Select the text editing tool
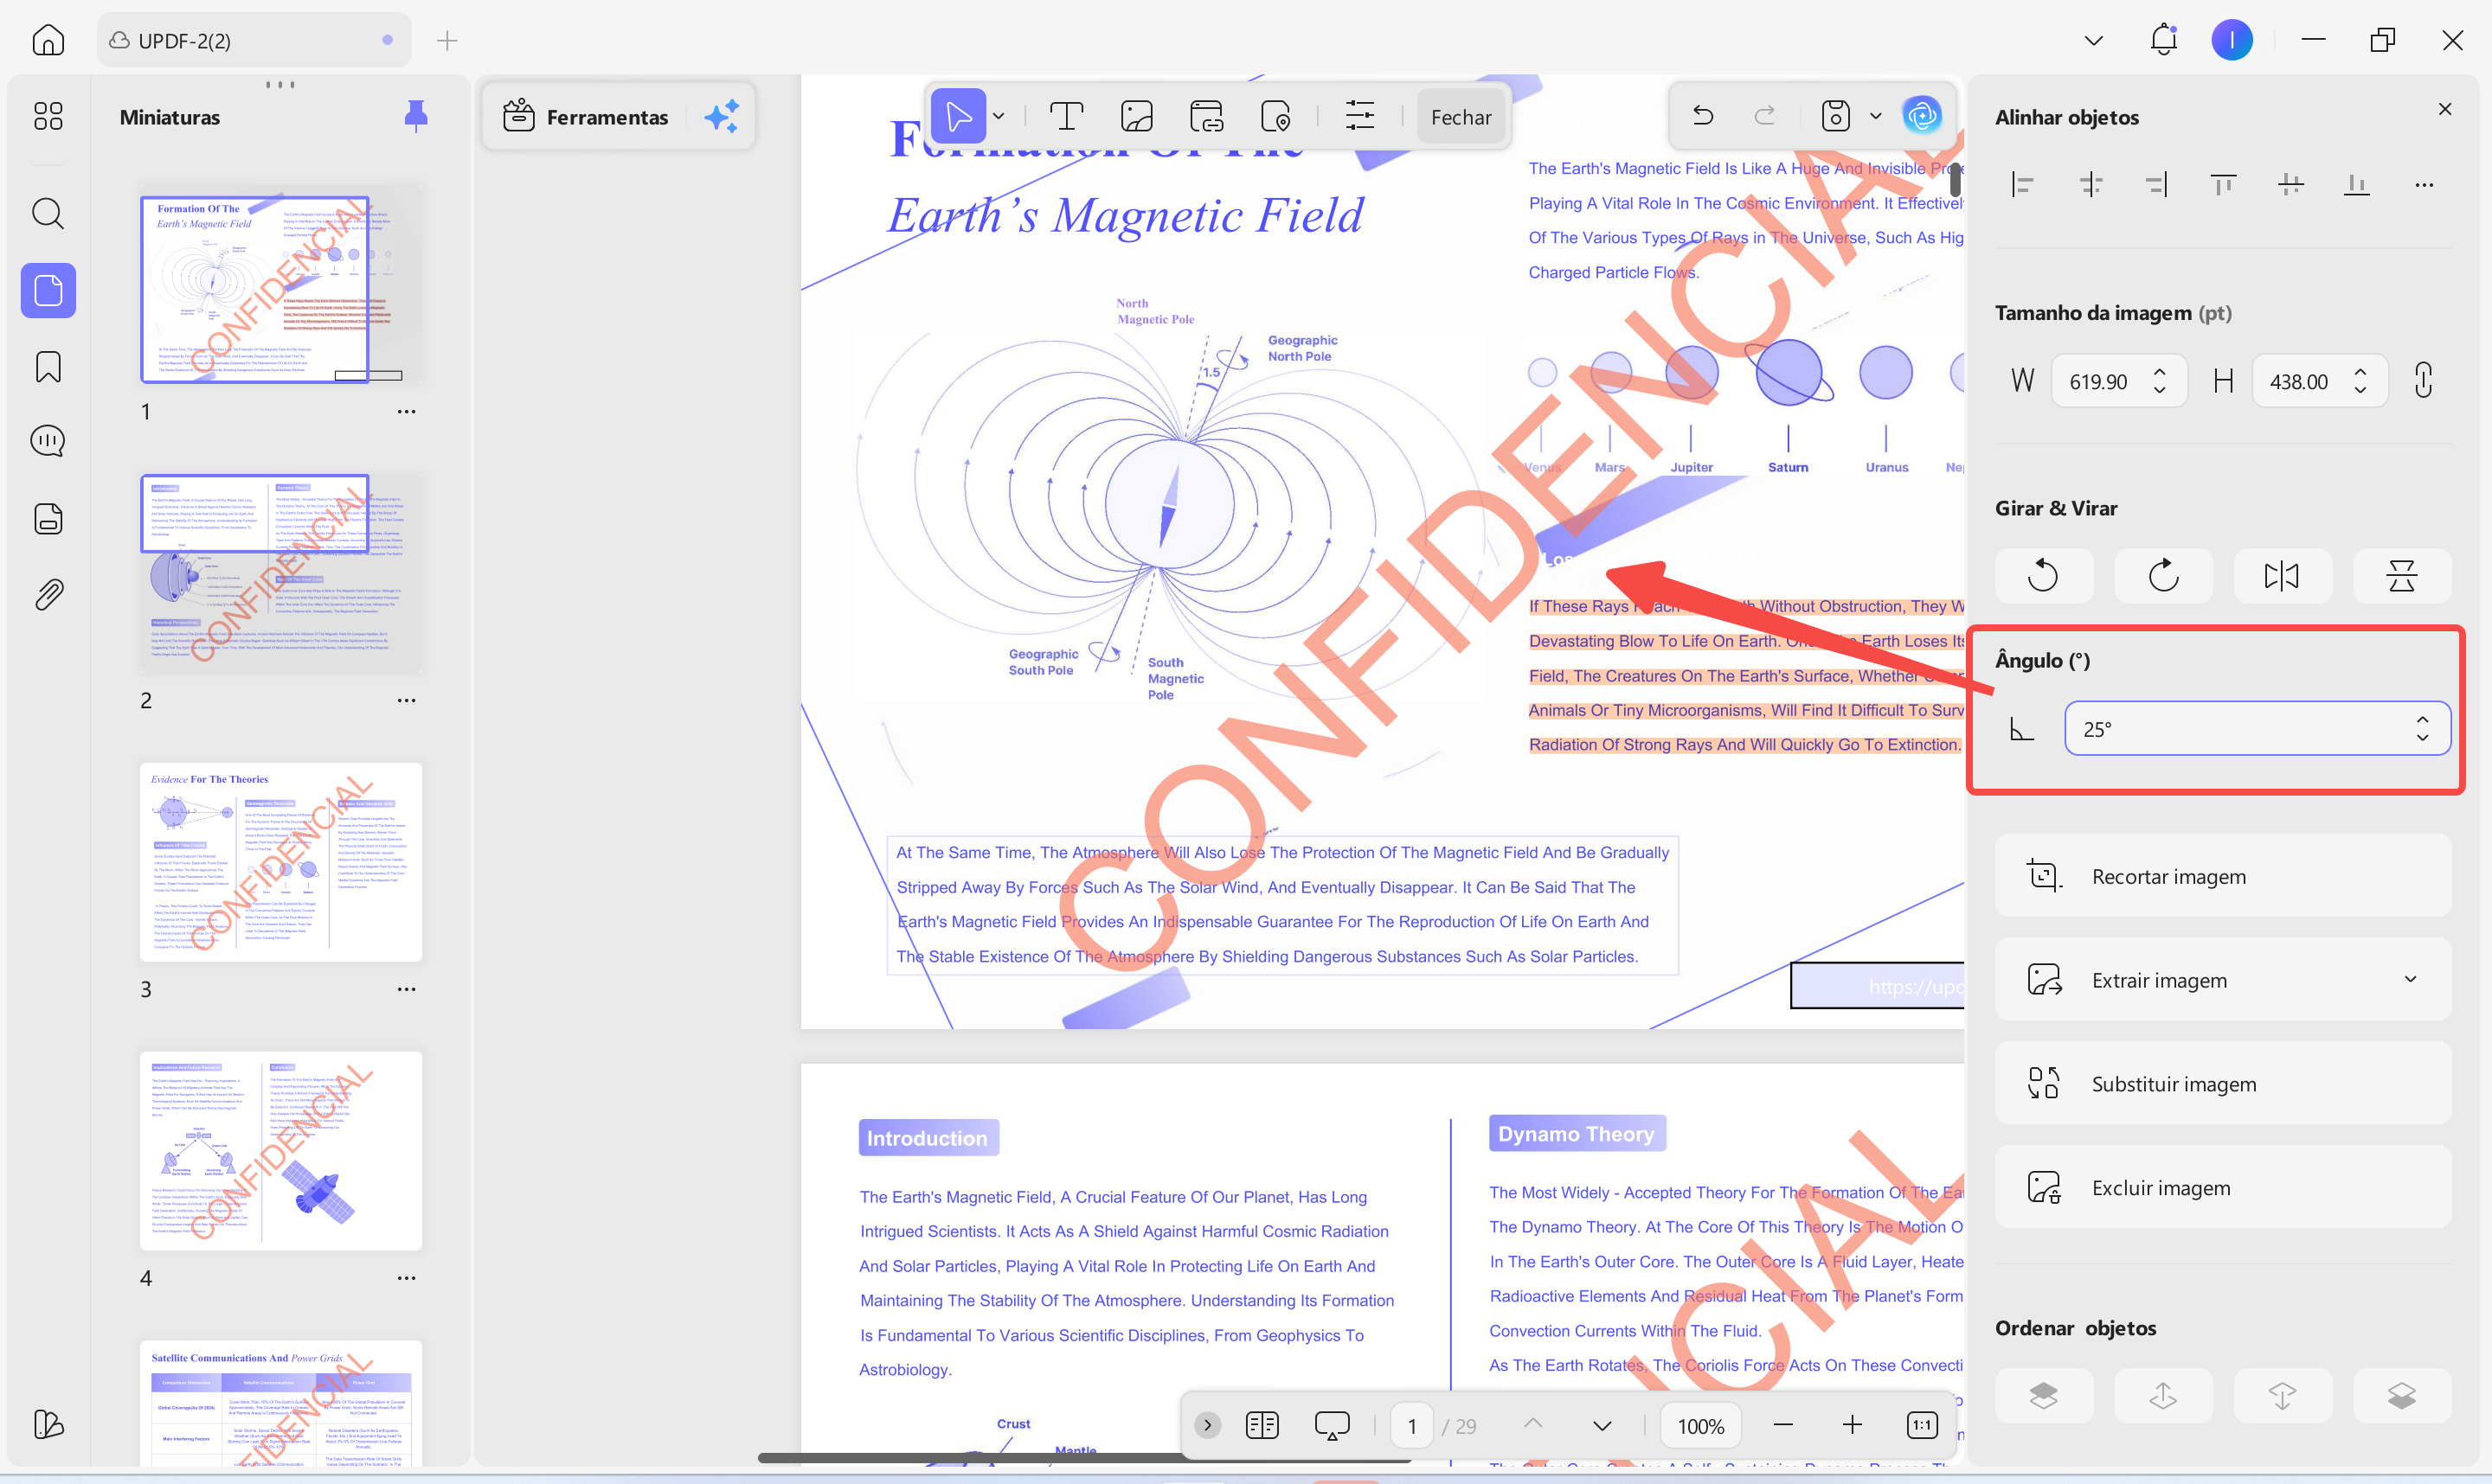Screen dimensions: 2492x1484 [x=1066, y=116]
